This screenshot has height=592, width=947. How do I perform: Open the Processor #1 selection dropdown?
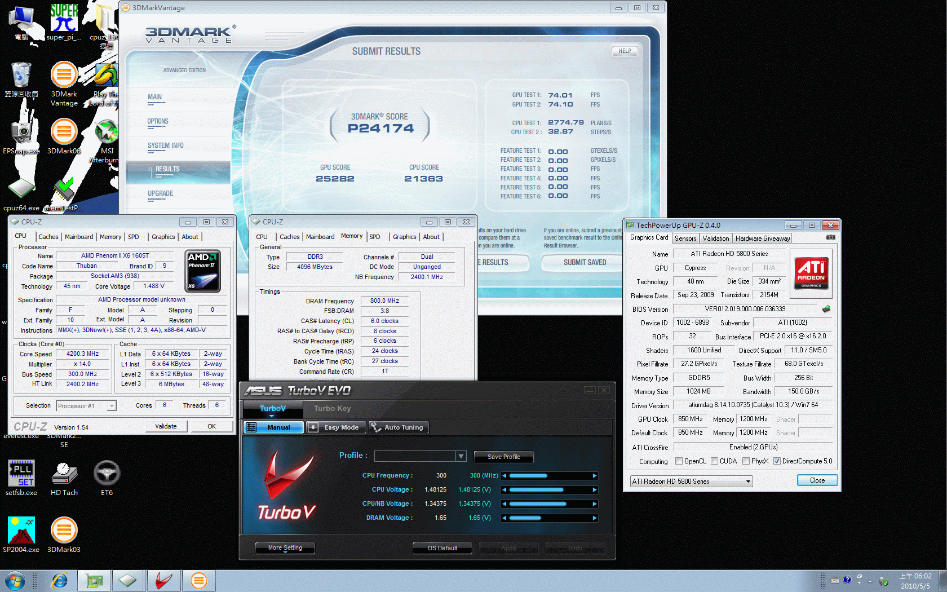86,406
